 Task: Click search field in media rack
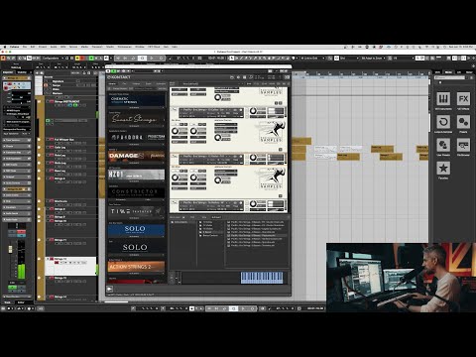[450, 77]
